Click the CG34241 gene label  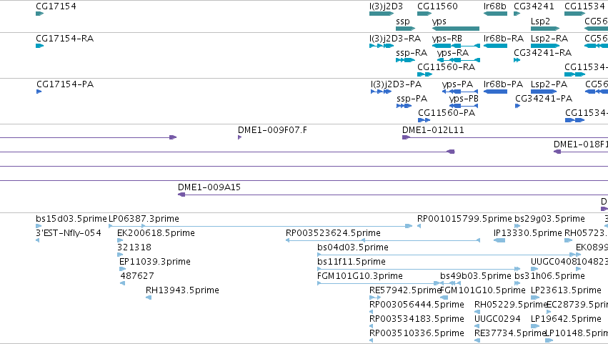click(534, 6)
